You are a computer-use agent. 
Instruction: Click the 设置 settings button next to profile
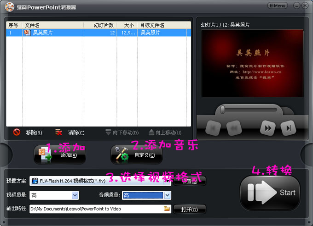pyautogui.click(x=190, y=181)
